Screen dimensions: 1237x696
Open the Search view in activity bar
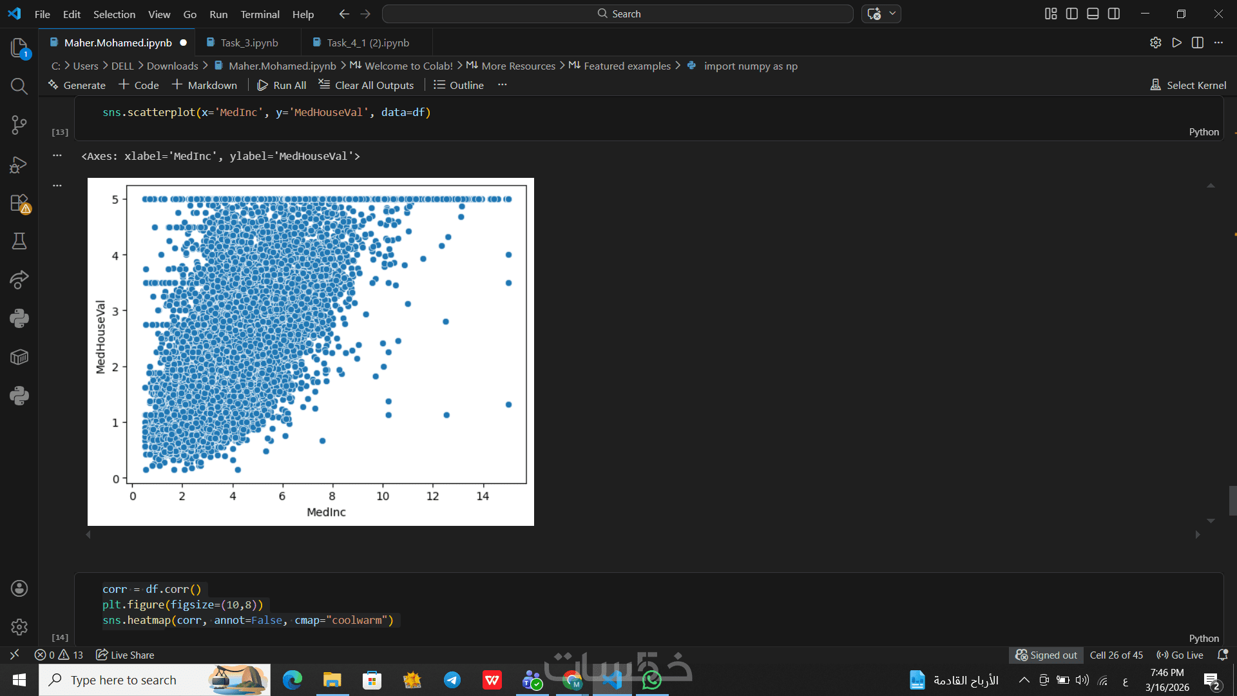(19, 86)
